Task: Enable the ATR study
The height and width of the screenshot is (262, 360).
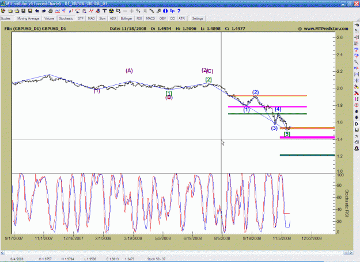Action: click(181, 18)
